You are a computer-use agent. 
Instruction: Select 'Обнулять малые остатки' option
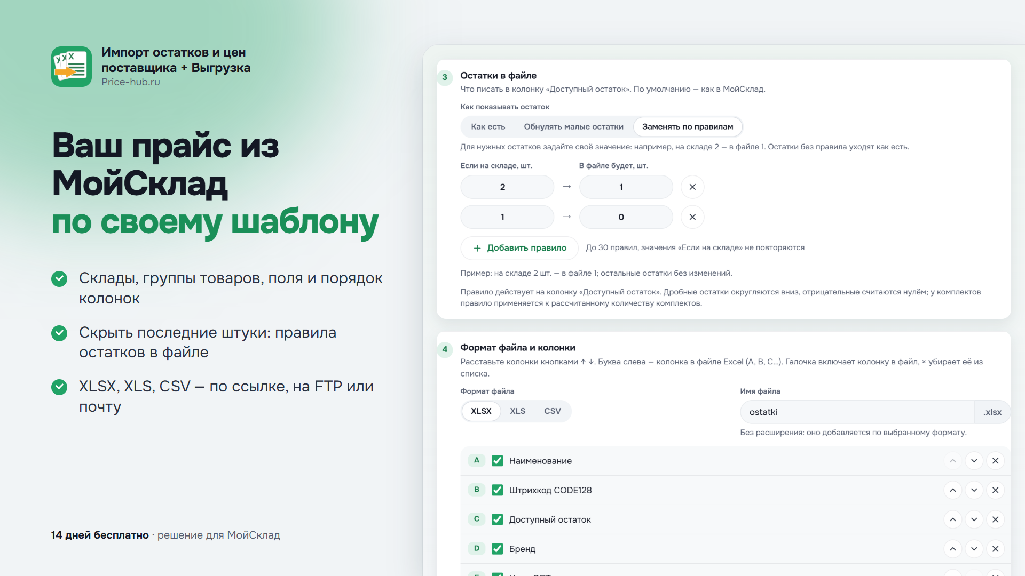click(573, 127)
